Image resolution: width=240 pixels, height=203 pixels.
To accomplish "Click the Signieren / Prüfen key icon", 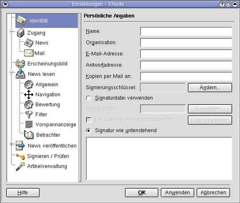I will click(x=20, y=156).
